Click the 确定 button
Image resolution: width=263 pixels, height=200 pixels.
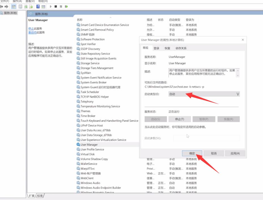tap(192, 153)
